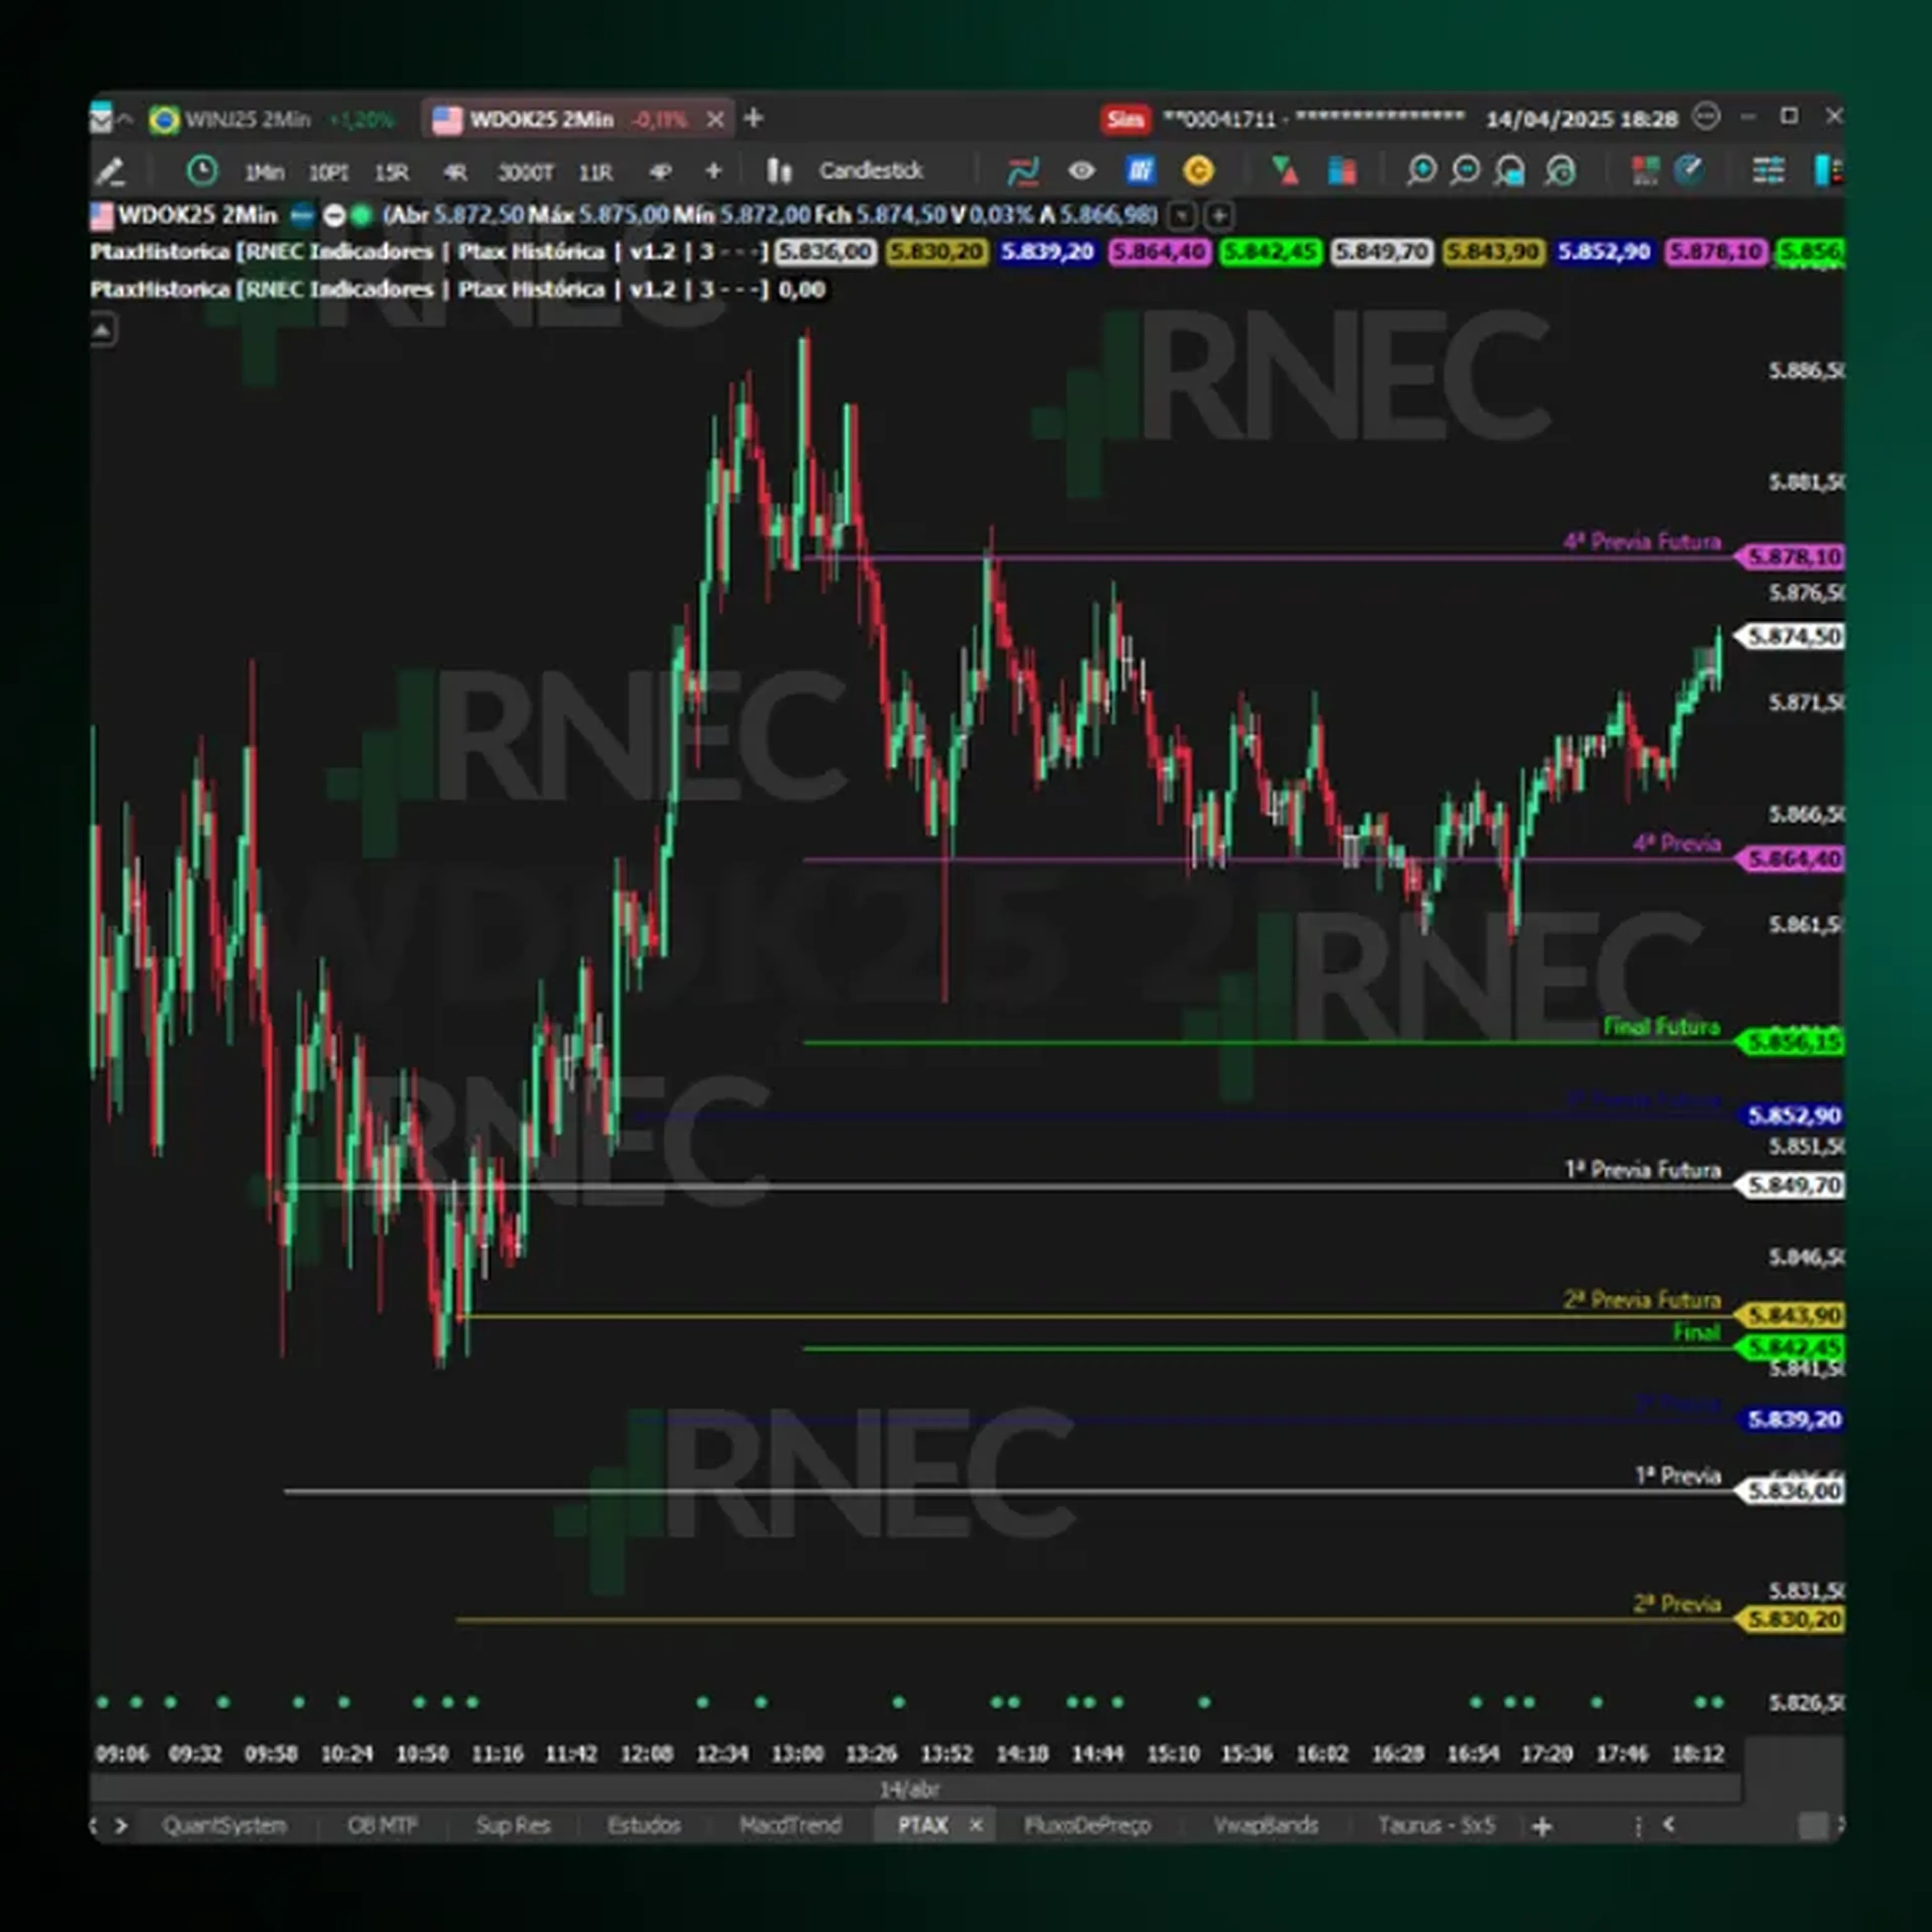Select the pencil drawing tool
Screen dimensions: 1932x1932
point(109,172)
